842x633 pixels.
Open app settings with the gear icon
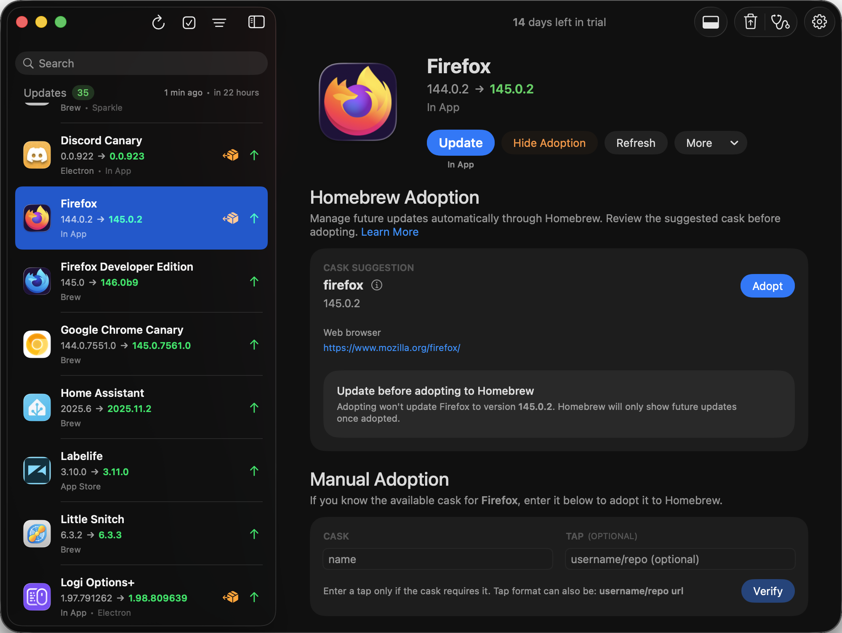pyautogui.click(x=819, y=22)
